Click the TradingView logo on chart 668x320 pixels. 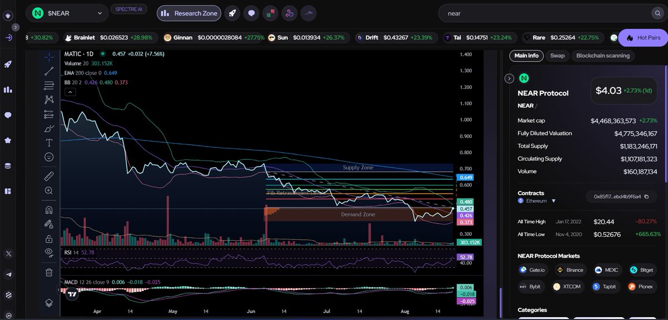pos(72,295)
